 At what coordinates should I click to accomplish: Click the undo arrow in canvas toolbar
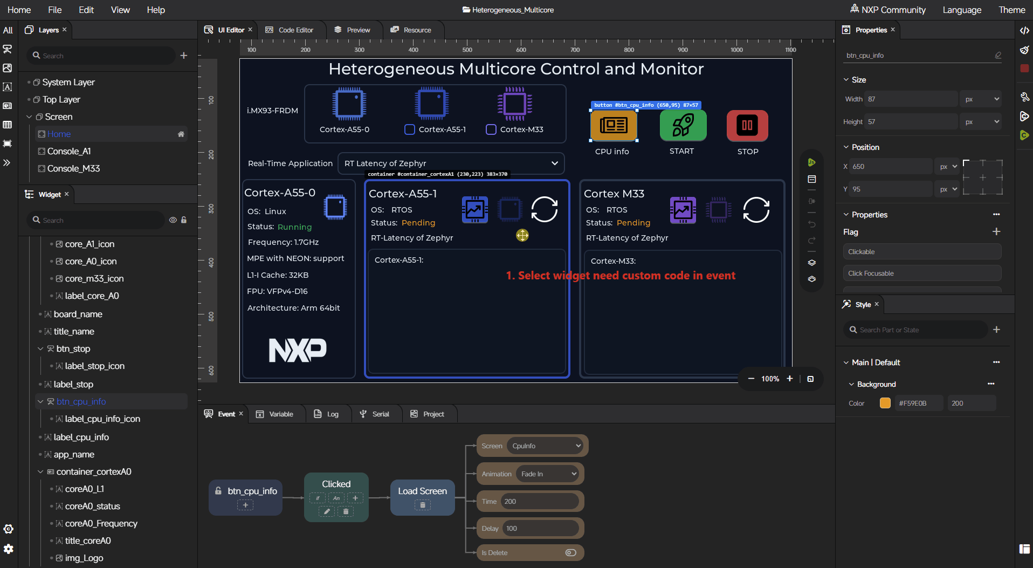(811, 224)
